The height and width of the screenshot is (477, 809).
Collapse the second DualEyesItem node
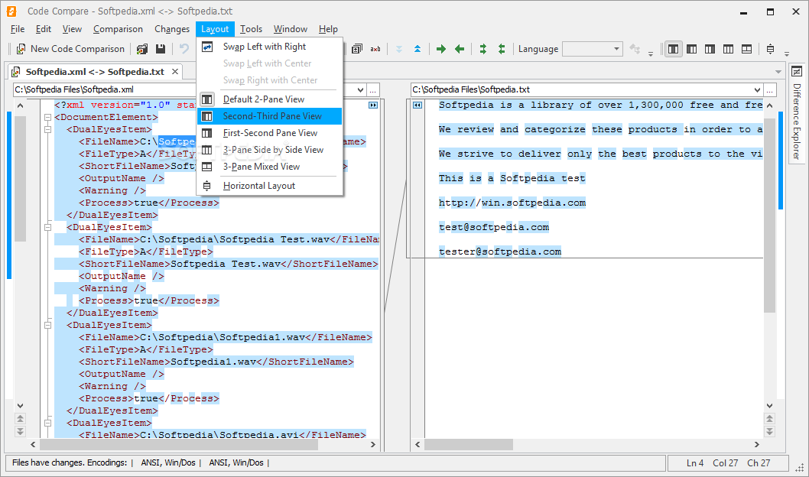click(47, 227)
